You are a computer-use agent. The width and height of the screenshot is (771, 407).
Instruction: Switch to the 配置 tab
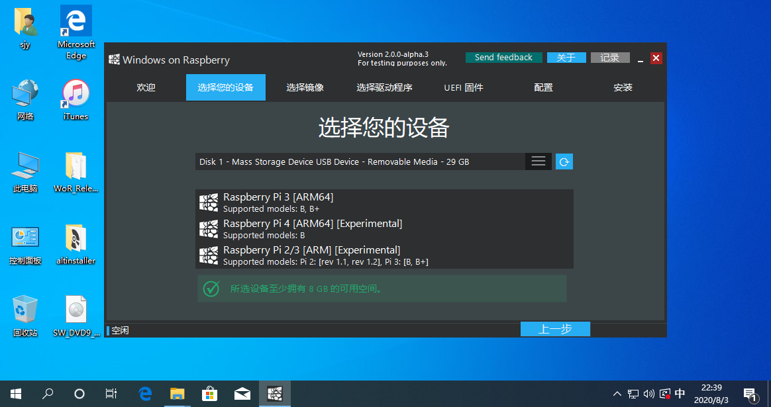[543, 87]
